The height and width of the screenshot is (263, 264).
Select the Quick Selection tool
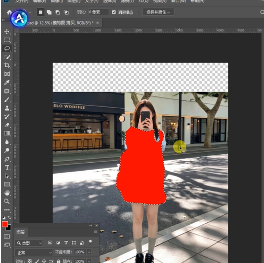click(7, 57)
